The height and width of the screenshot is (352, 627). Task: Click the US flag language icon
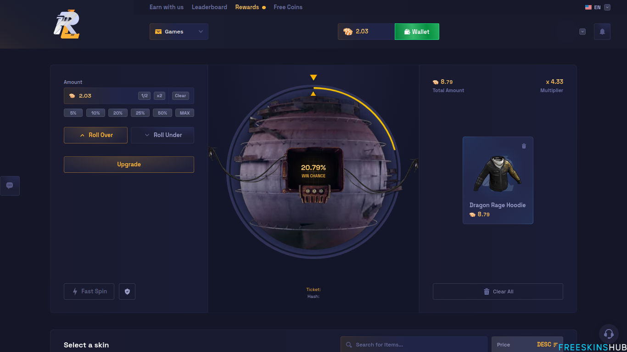(588, 7)
